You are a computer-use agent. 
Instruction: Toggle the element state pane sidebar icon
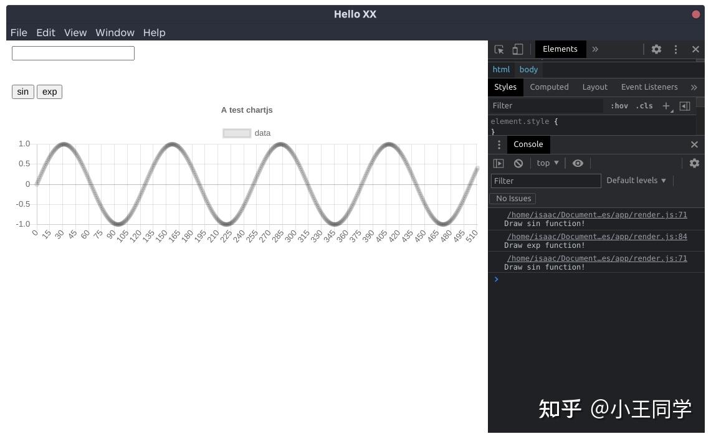685,106
